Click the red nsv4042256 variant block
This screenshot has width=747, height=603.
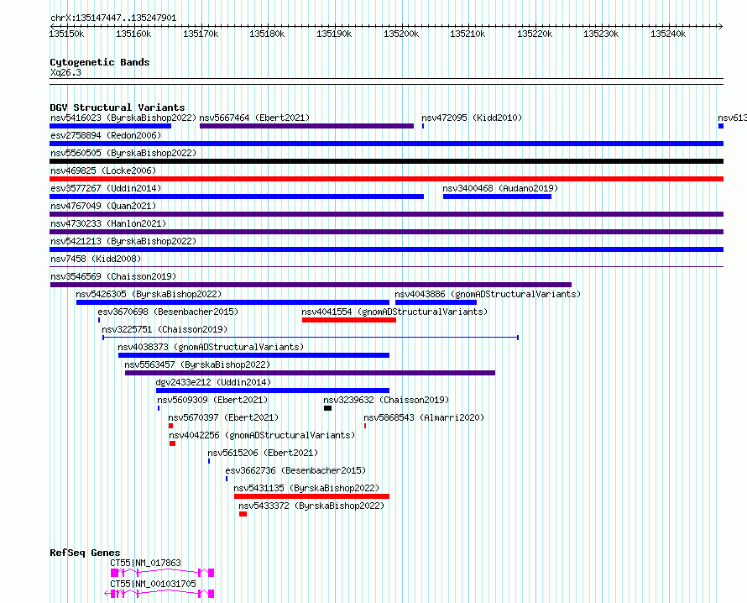pyautogui.click(x=172, y=443)
